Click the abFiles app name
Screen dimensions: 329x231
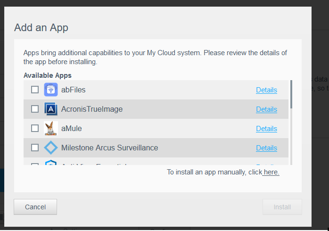74,90
